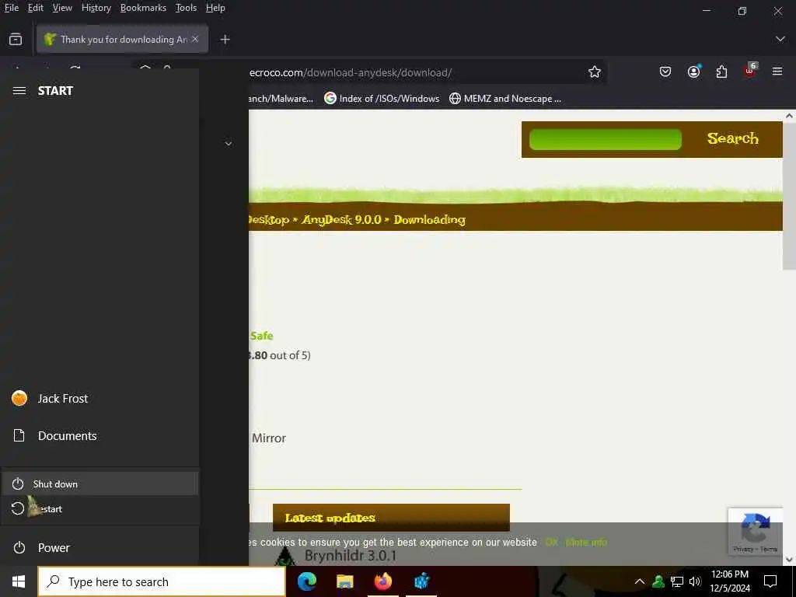Click the Mirror download link

click(268, 438)
